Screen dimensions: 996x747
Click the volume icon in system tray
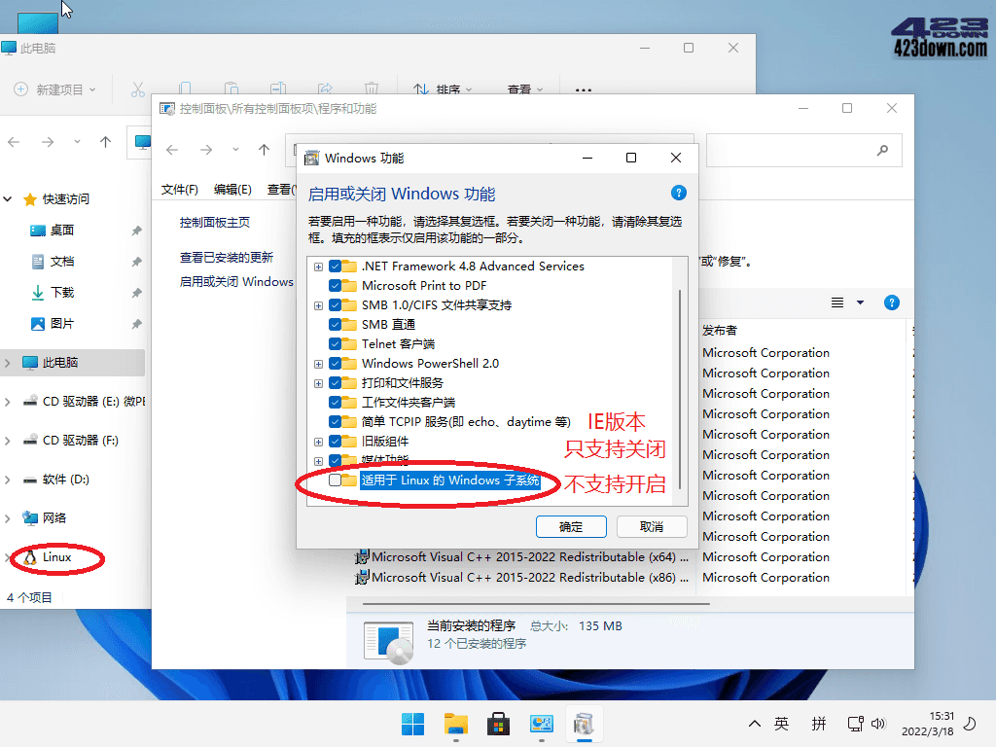tap(878, 724)
